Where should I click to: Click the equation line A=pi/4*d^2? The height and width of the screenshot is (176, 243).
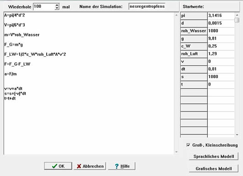click(x=14, y=15)
